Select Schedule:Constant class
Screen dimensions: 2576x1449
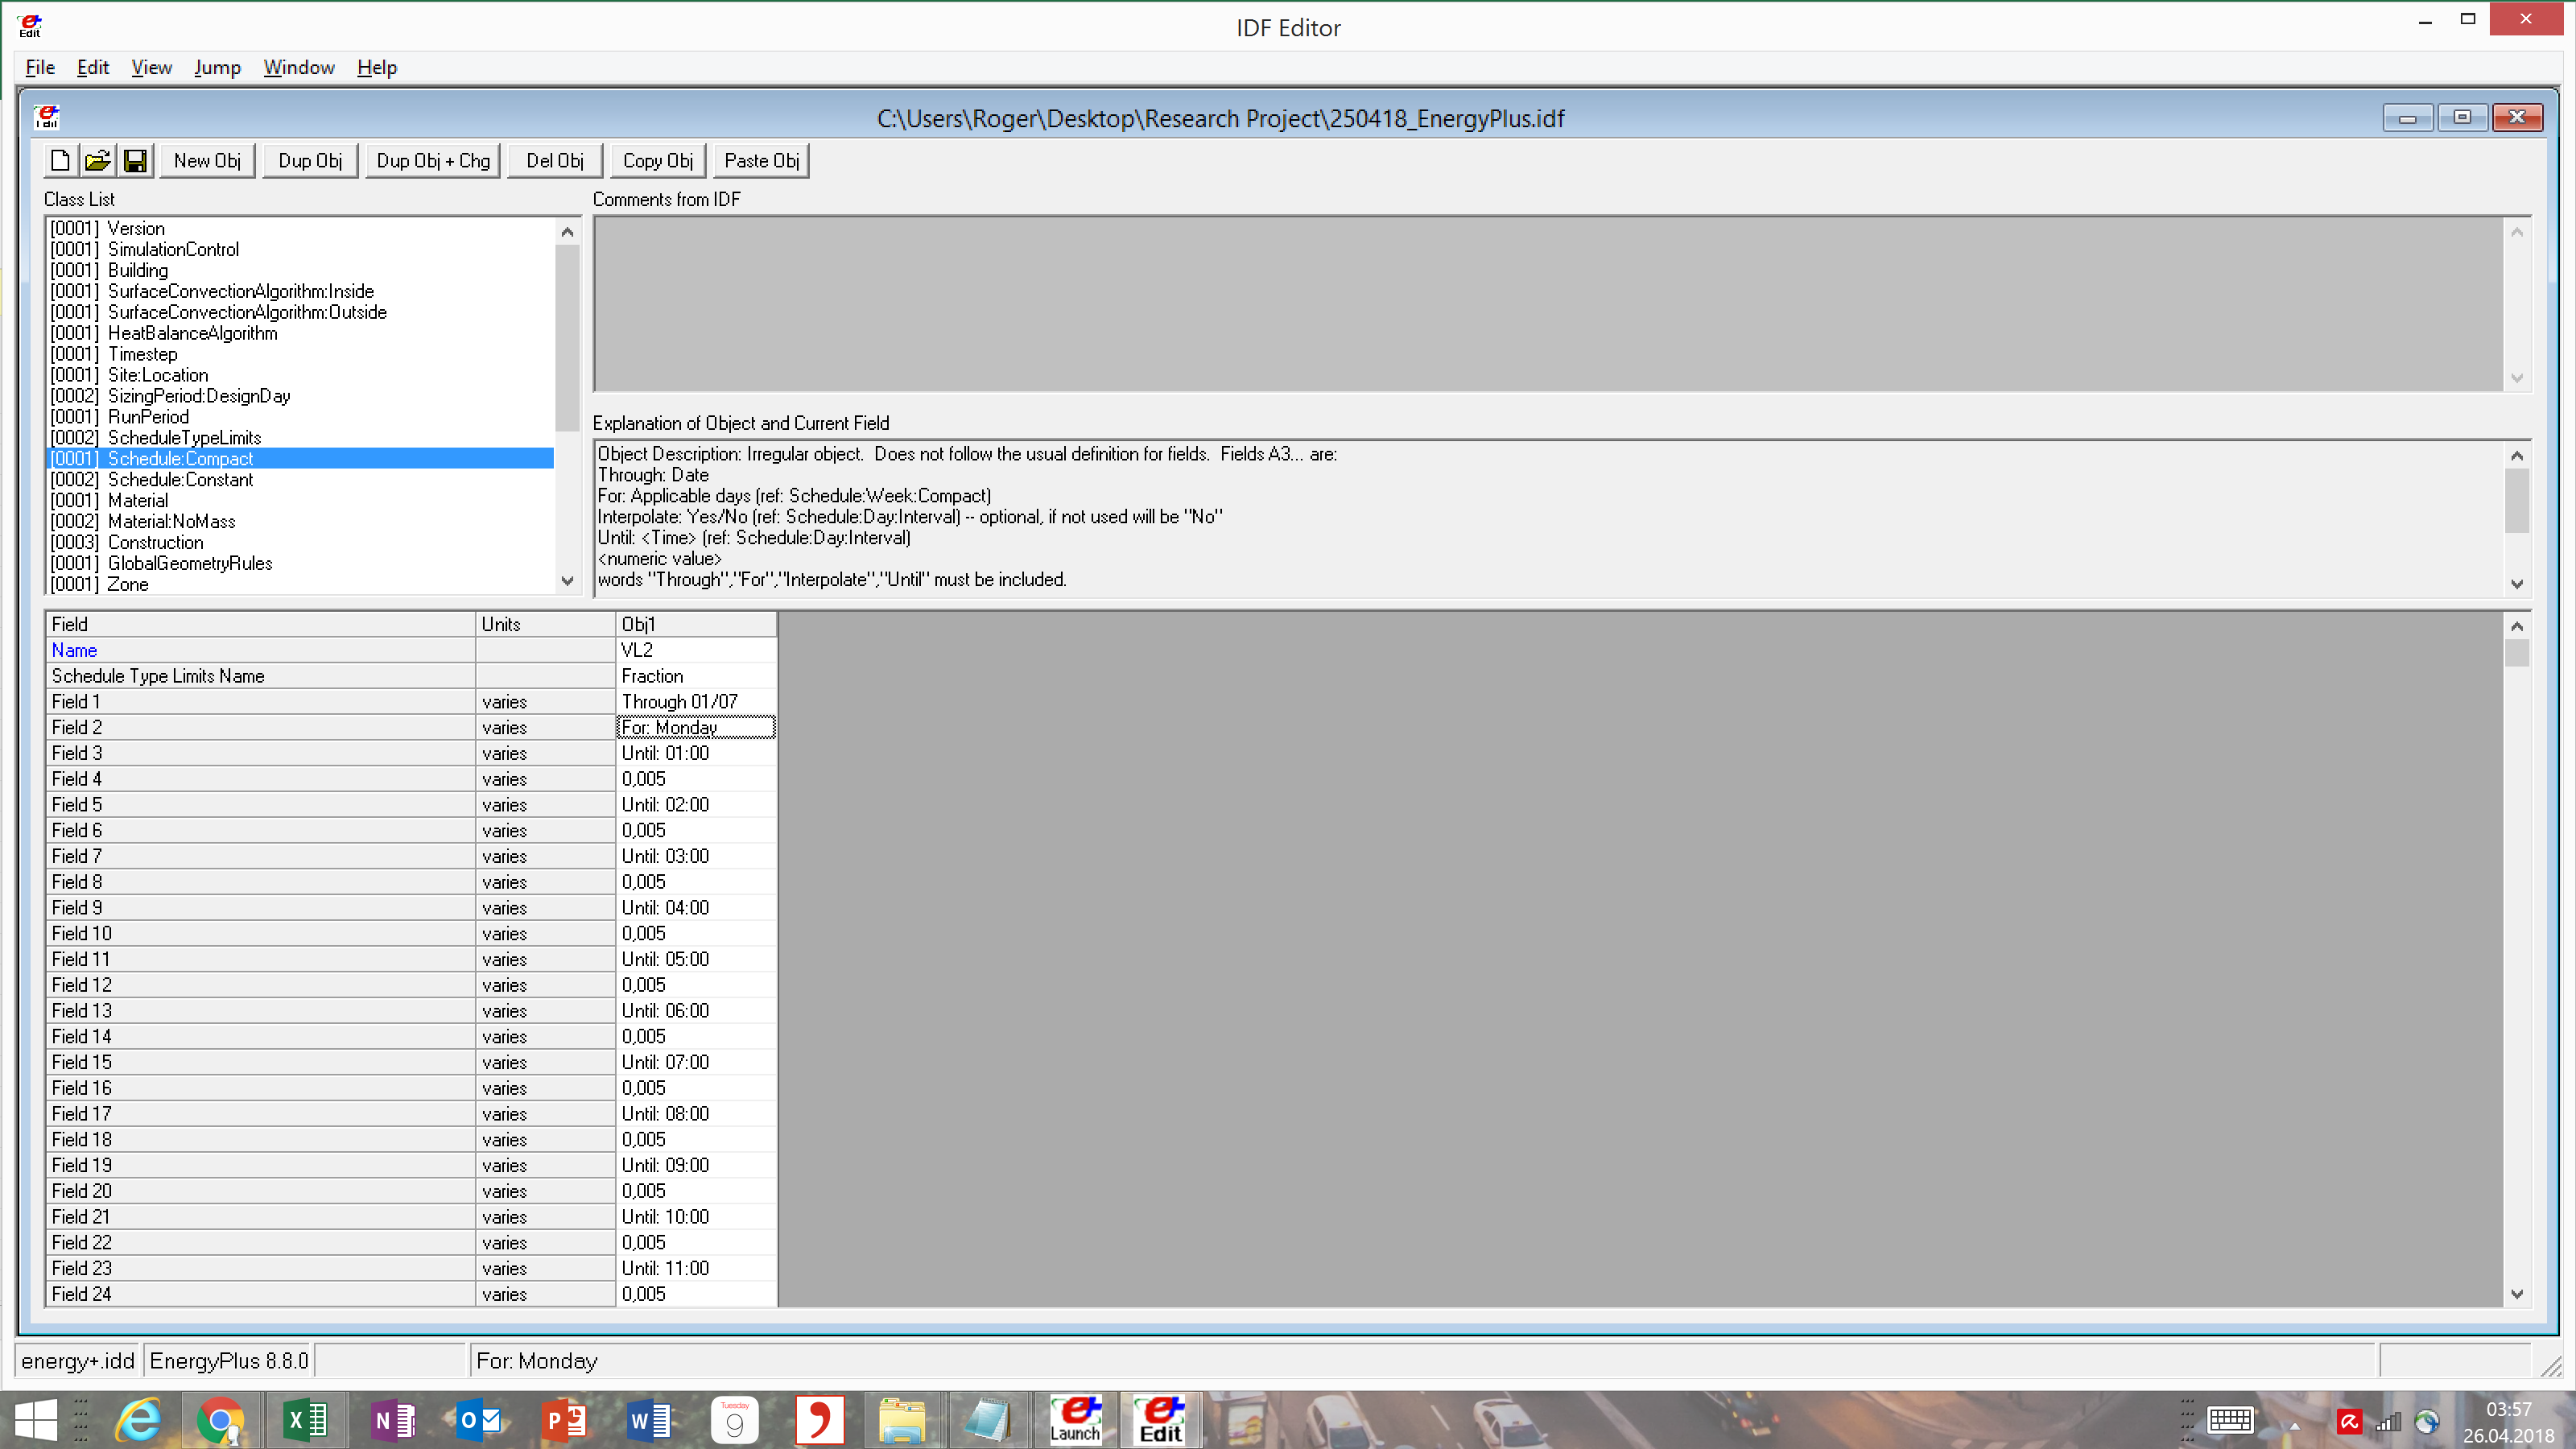pyautogui.click(x=301, y=480)
